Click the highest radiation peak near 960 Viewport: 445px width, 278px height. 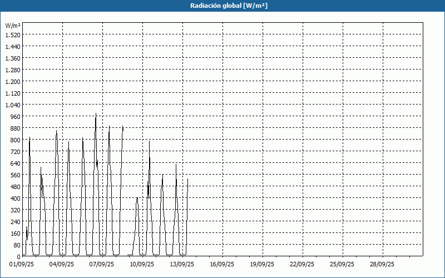(x=96, y=114)
